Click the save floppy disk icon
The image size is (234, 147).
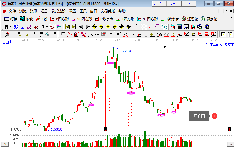[193, 27]
